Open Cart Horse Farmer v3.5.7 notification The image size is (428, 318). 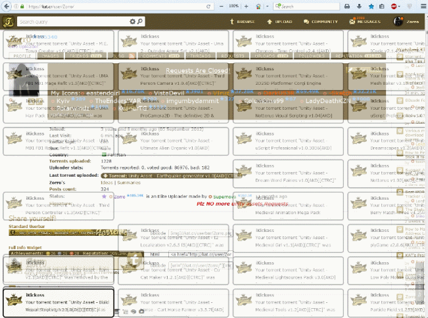point(174,304)
